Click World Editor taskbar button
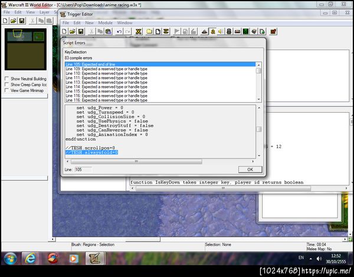Screen dimensions: 354x277 pos(95,258)
